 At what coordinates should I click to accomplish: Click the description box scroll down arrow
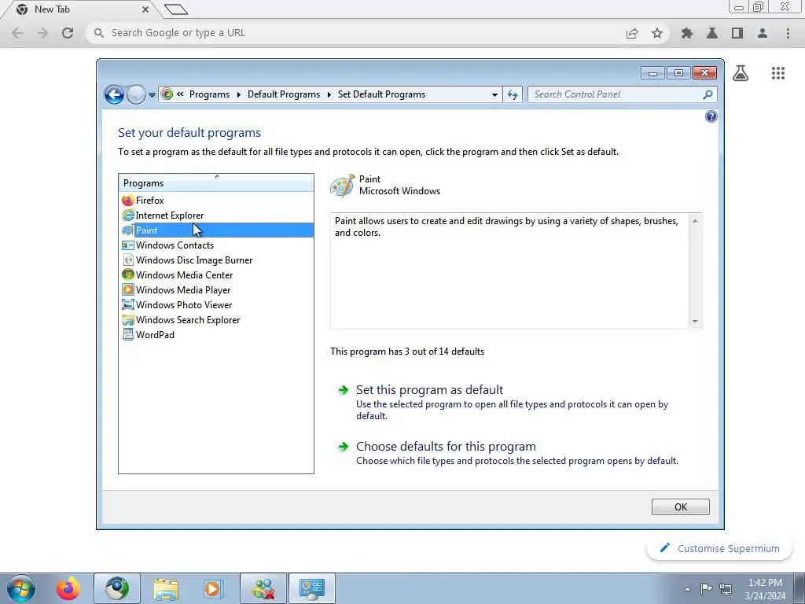695,322
